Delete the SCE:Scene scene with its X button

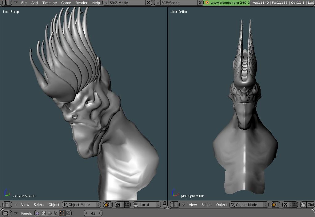200,3
